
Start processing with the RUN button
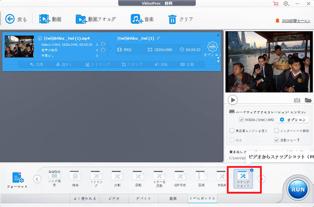click(x=298, y=189)
